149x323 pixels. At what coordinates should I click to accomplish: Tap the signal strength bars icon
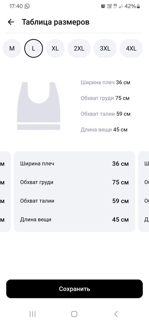click(x=121, y=6)
